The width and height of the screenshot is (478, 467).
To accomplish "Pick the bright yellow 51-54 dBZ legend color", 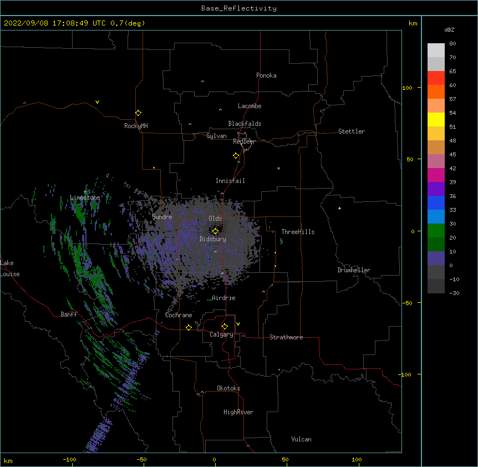I will tap(436, 119).
